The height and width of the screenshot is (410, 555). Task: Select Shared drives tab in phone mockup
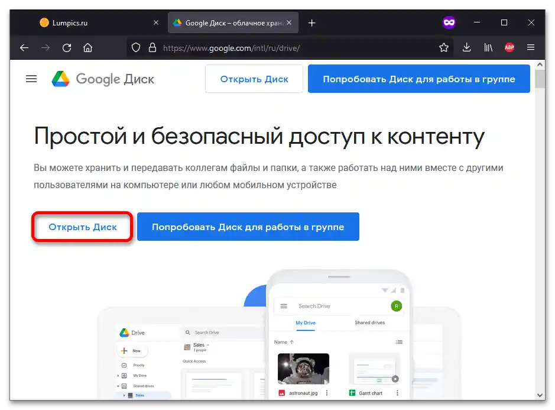369,322
